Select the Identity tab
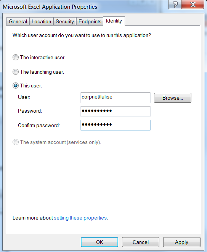 (x=114, y=21)
